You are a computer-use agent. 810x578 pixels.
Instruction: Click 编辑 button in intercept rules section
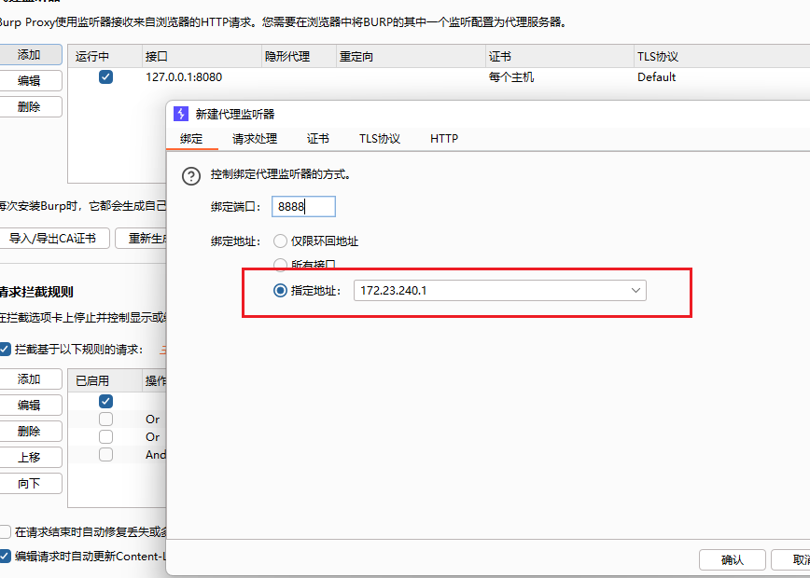tap(29, 405)
